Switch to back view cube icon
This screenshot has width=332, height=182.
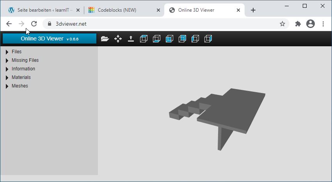(182, 38)
